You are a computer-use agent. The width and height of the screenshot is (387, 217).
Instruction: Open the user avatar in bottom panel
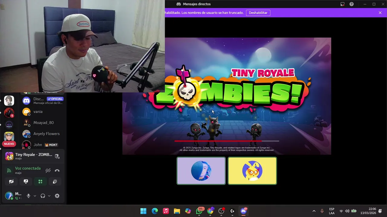[x=9, y=196]
